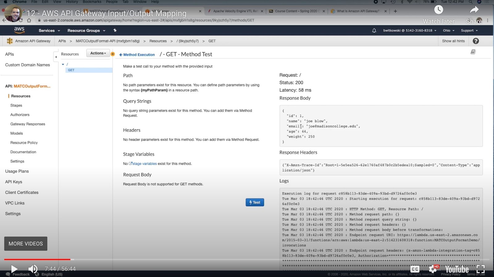Switch to Apache Velocity Engine VTL tab

(235, 11)
